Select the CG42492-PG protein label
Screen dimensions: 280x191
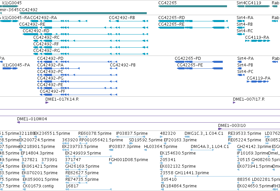[50, 78]
